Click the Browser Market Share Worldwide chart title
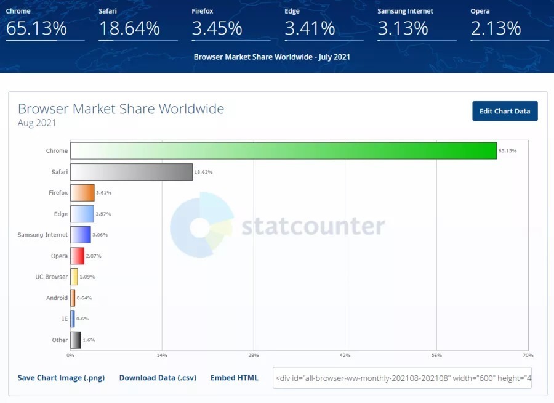554x403 pixels. (121, 108)
